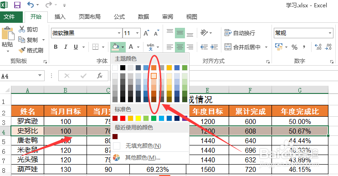
Task: Click the Borders icon
Action: [95, 47]
